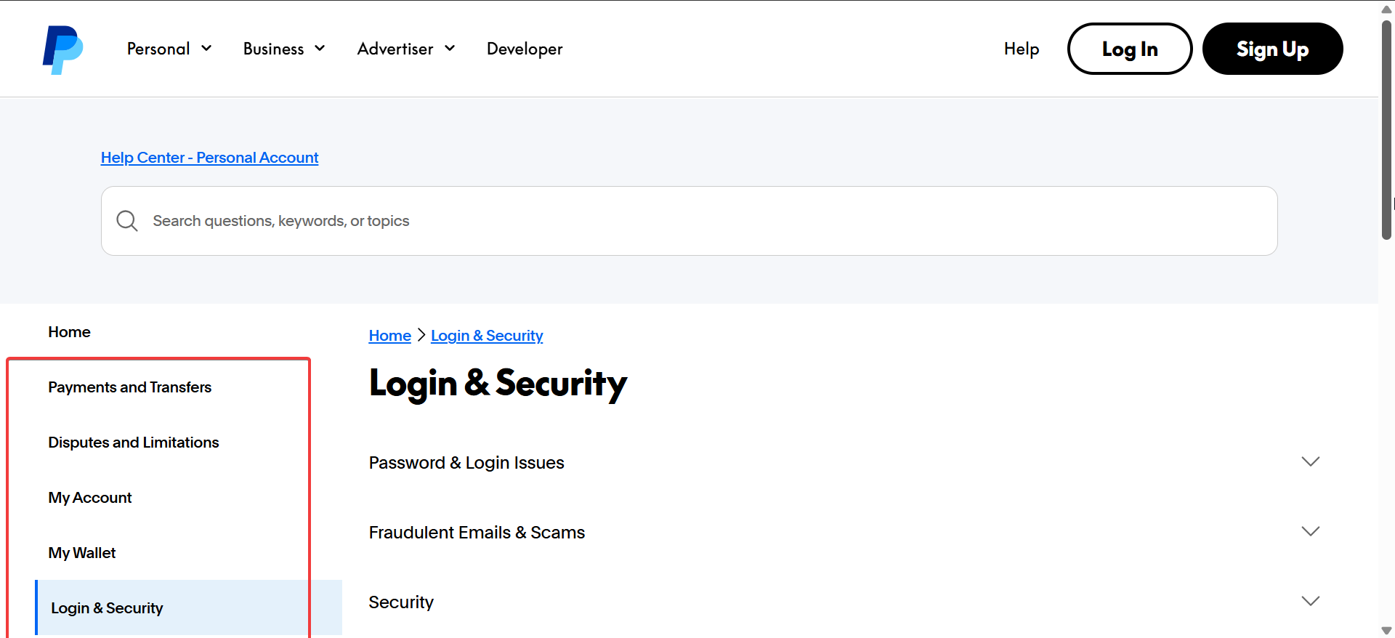The height and width of the screenshot is (638, 1395).
Task: Click the search questions input field
Action: (697, 221)
